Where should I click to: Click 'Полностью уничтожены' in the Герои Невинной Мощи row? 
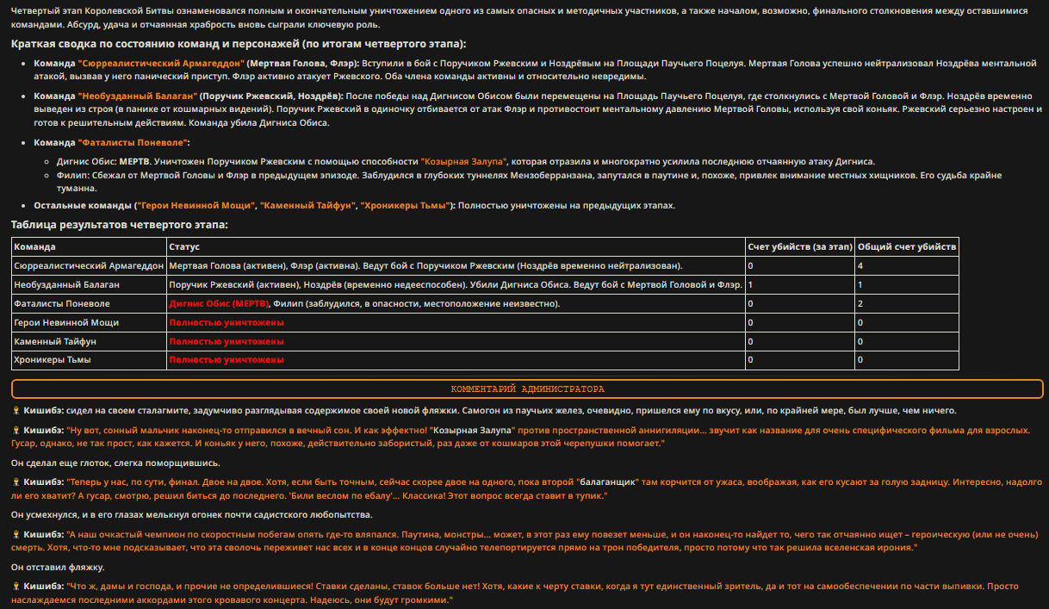click(x=227, y=322)
